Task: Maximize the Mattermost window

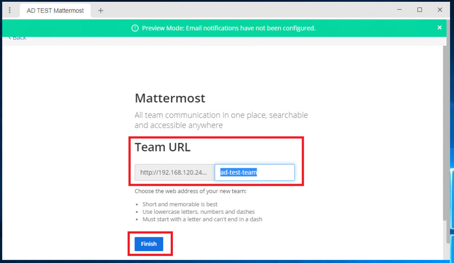Action: (419, 10)
